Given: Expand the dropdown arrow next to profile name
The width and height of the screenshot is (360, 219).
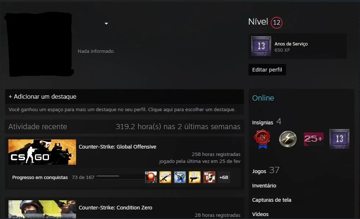Looking at the screenshot, I should [x=106, y=23].
